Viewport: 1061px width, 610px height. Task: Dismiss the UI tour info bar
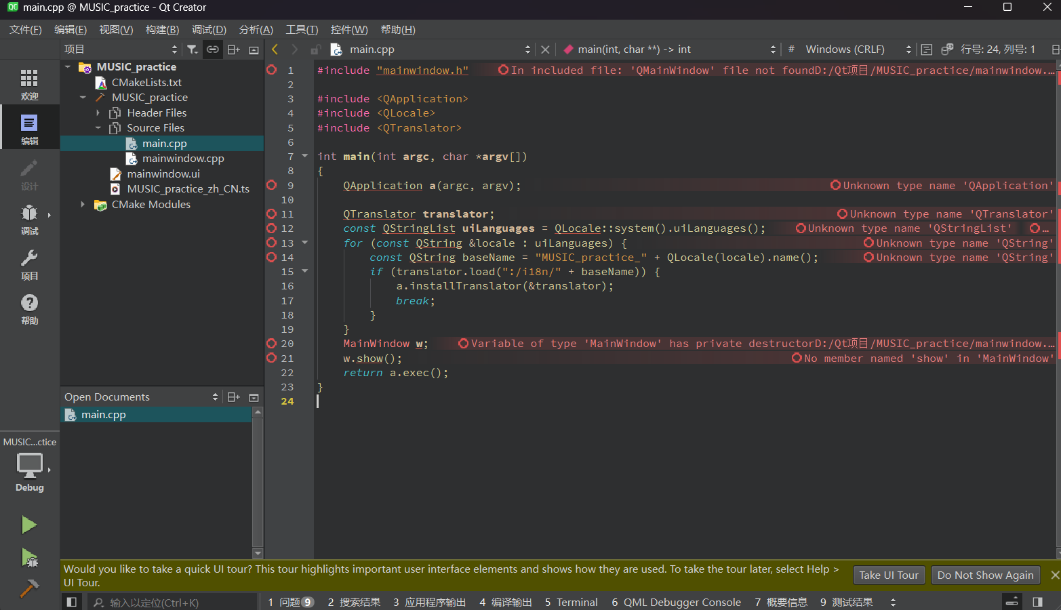pyautogui.click(x=1054, y=575)
